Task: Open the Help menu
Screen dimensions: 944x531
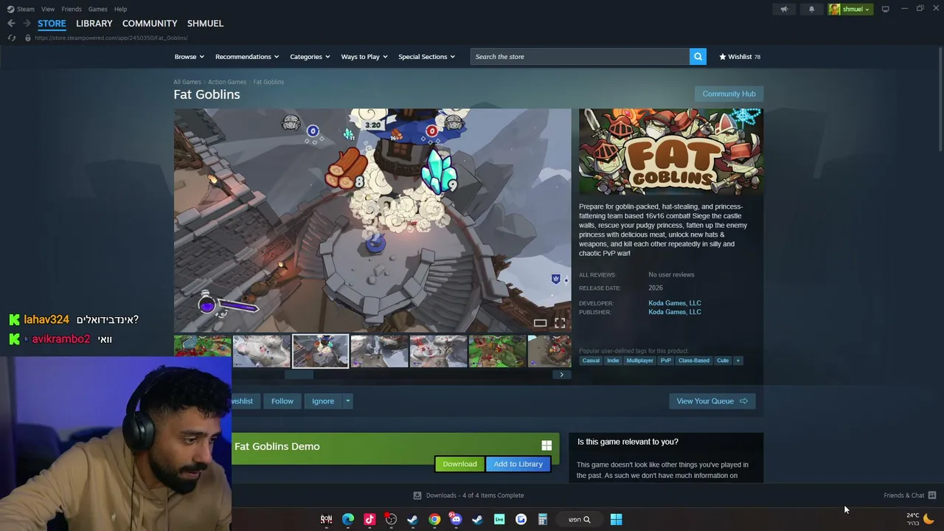Action: (x=120, y=9)
